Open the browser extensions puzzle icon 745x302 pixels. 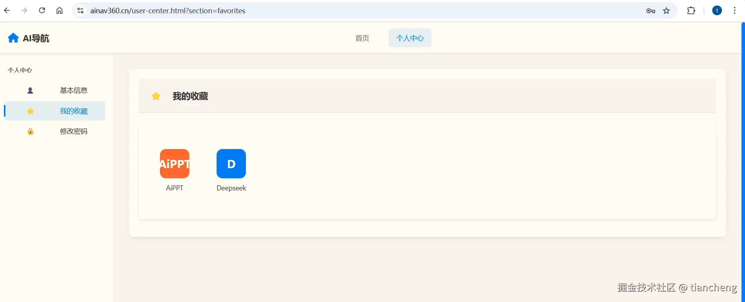(691, 11)
